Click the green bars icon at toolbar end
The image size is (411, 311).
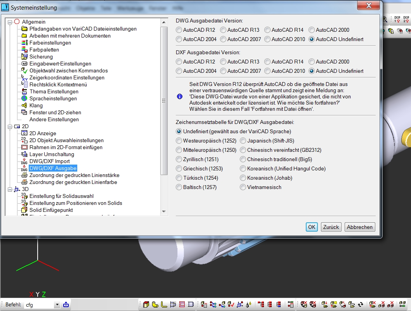point(402,304)
